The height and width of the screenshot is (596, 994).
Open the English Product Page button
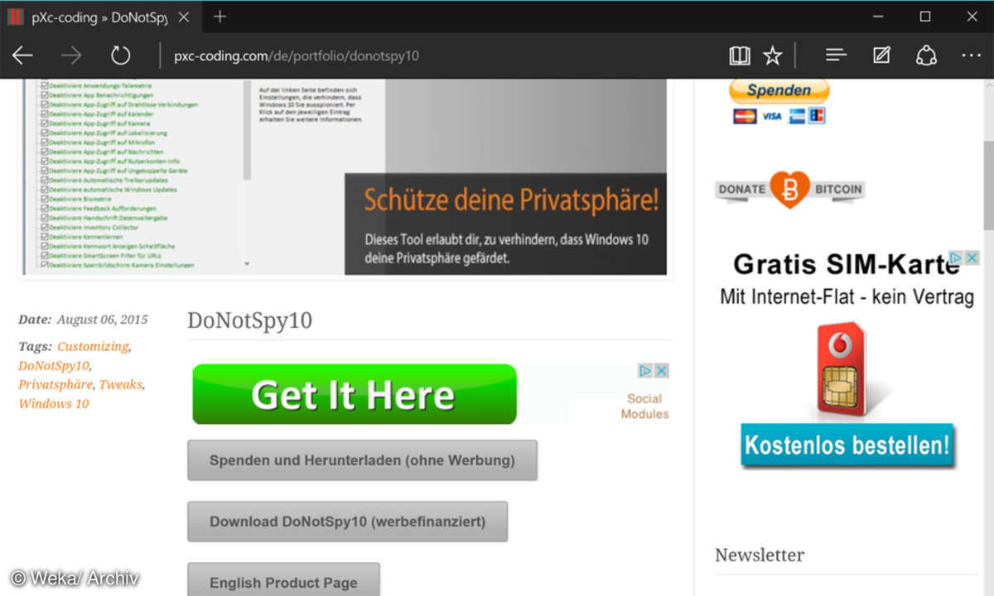tap(283, 582)
